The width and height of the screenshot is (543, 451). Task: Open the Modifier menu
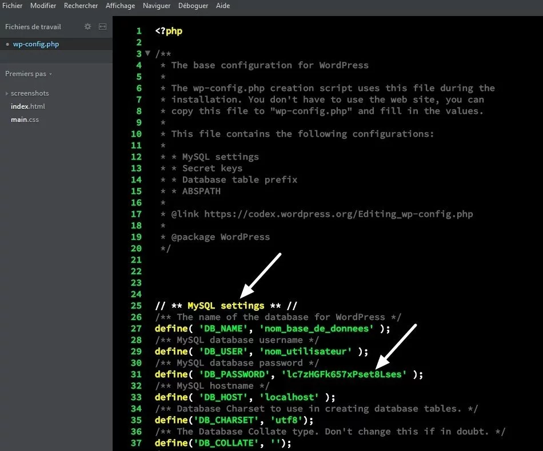(43, 6)
